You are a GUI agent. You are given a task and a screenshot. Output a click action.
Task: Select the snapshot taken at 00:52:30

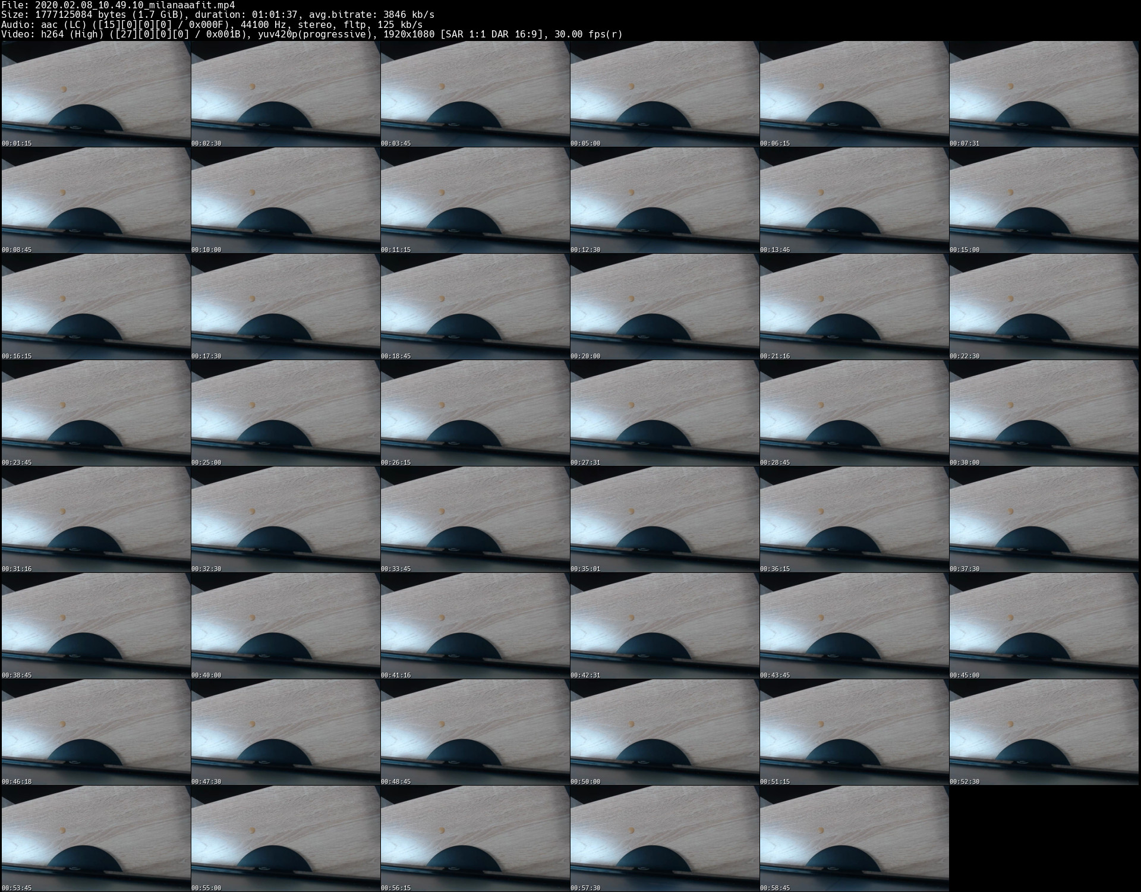click(x=1044, y=732)
